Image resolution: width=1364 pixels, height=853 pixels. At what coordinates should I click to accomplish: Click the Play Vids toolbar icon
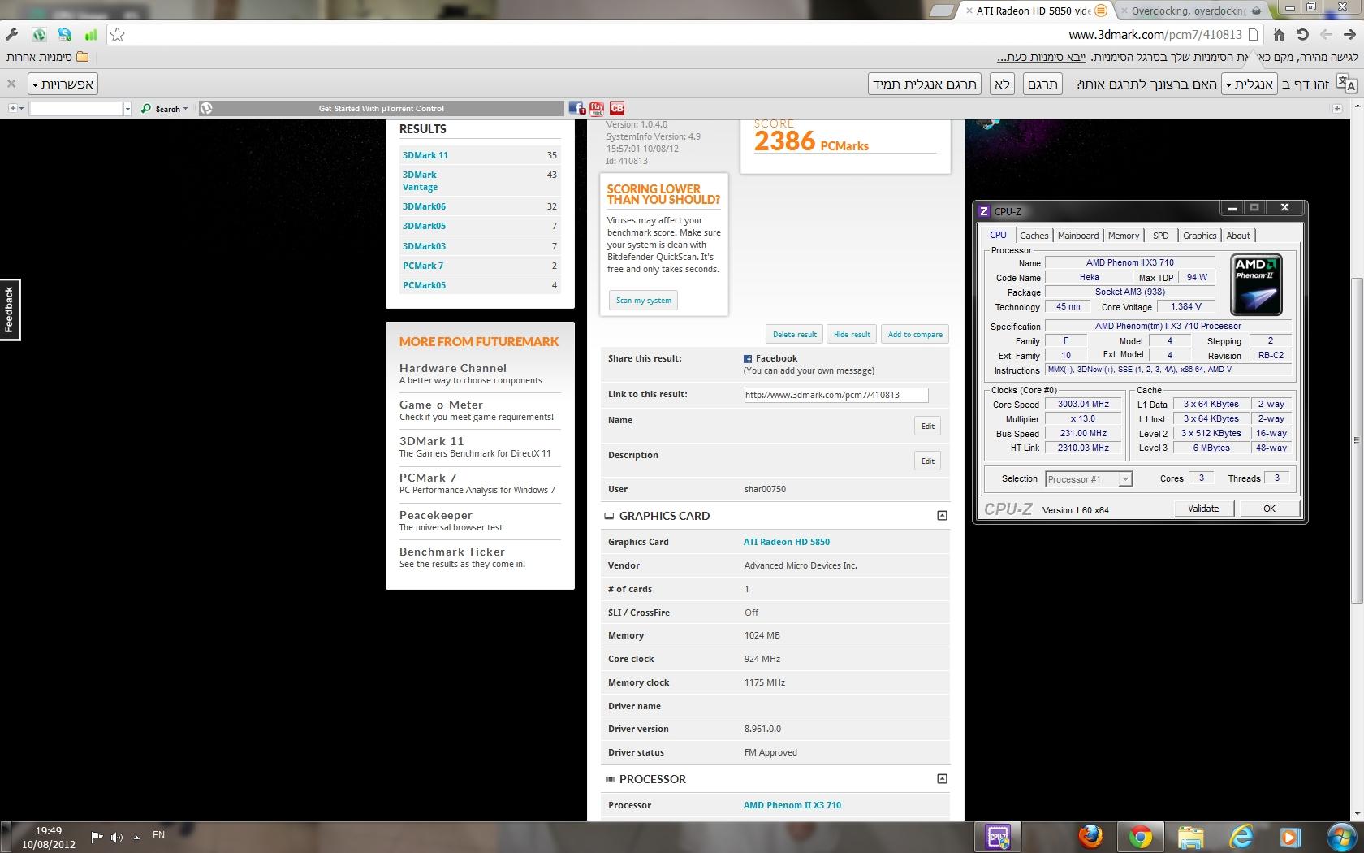click(x=597, y=108)
